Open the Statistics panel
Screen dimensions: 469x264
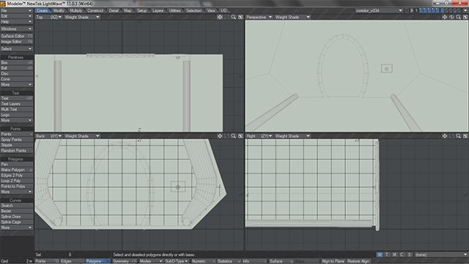229,261
